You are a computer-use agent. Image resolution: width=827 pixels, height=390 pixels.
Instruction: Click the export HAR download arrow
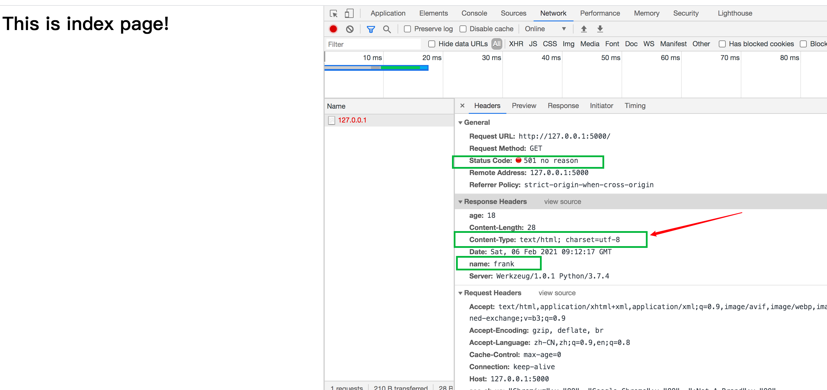pyautogui.click(x=600, y=29)
